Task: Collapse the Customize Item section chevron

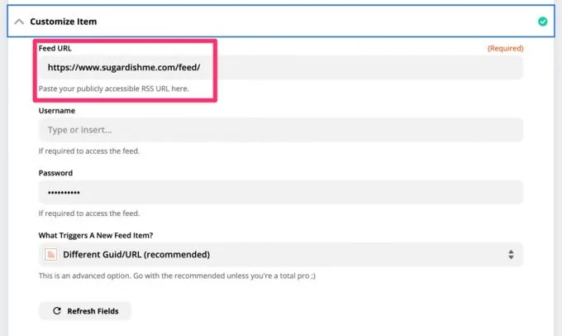Action: pos(19,22)
